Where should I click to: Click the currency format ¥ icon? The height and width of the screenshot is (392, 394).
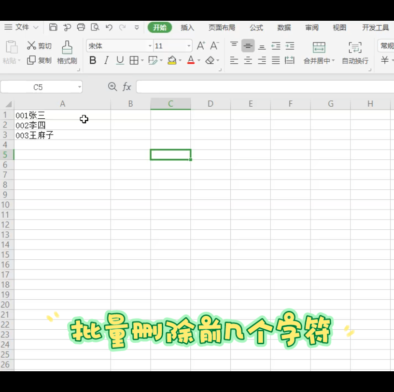[x=383, y=60]
